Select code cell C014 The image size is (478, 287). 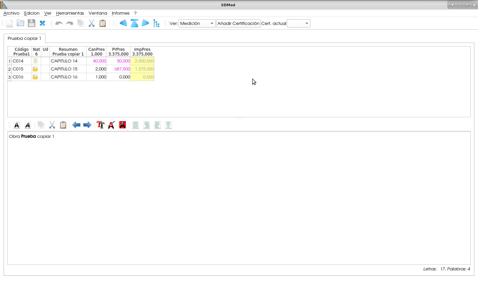pos(22,61)
